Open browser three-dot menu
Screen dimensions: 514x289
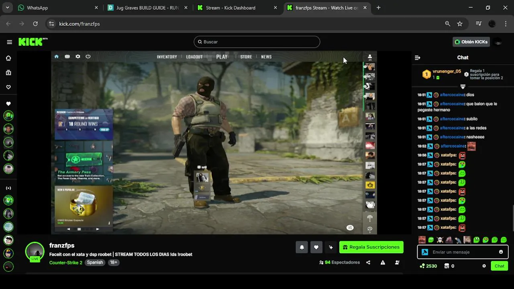pos(505,24)
